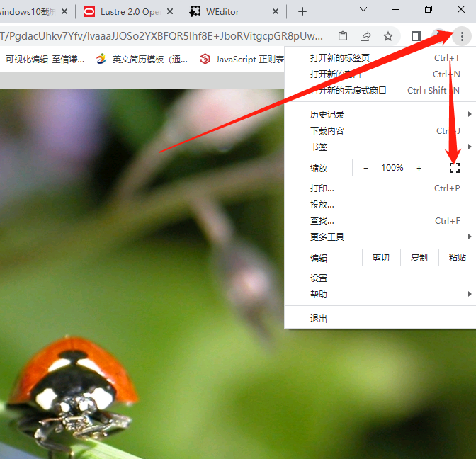476x459 pixels.
Task: Select 打开新的无痕式窗口 menu item
Action: 380,91
